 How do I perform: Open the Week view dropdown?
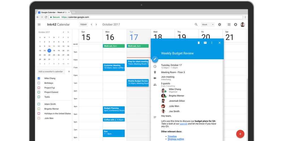tap(208, 25)
